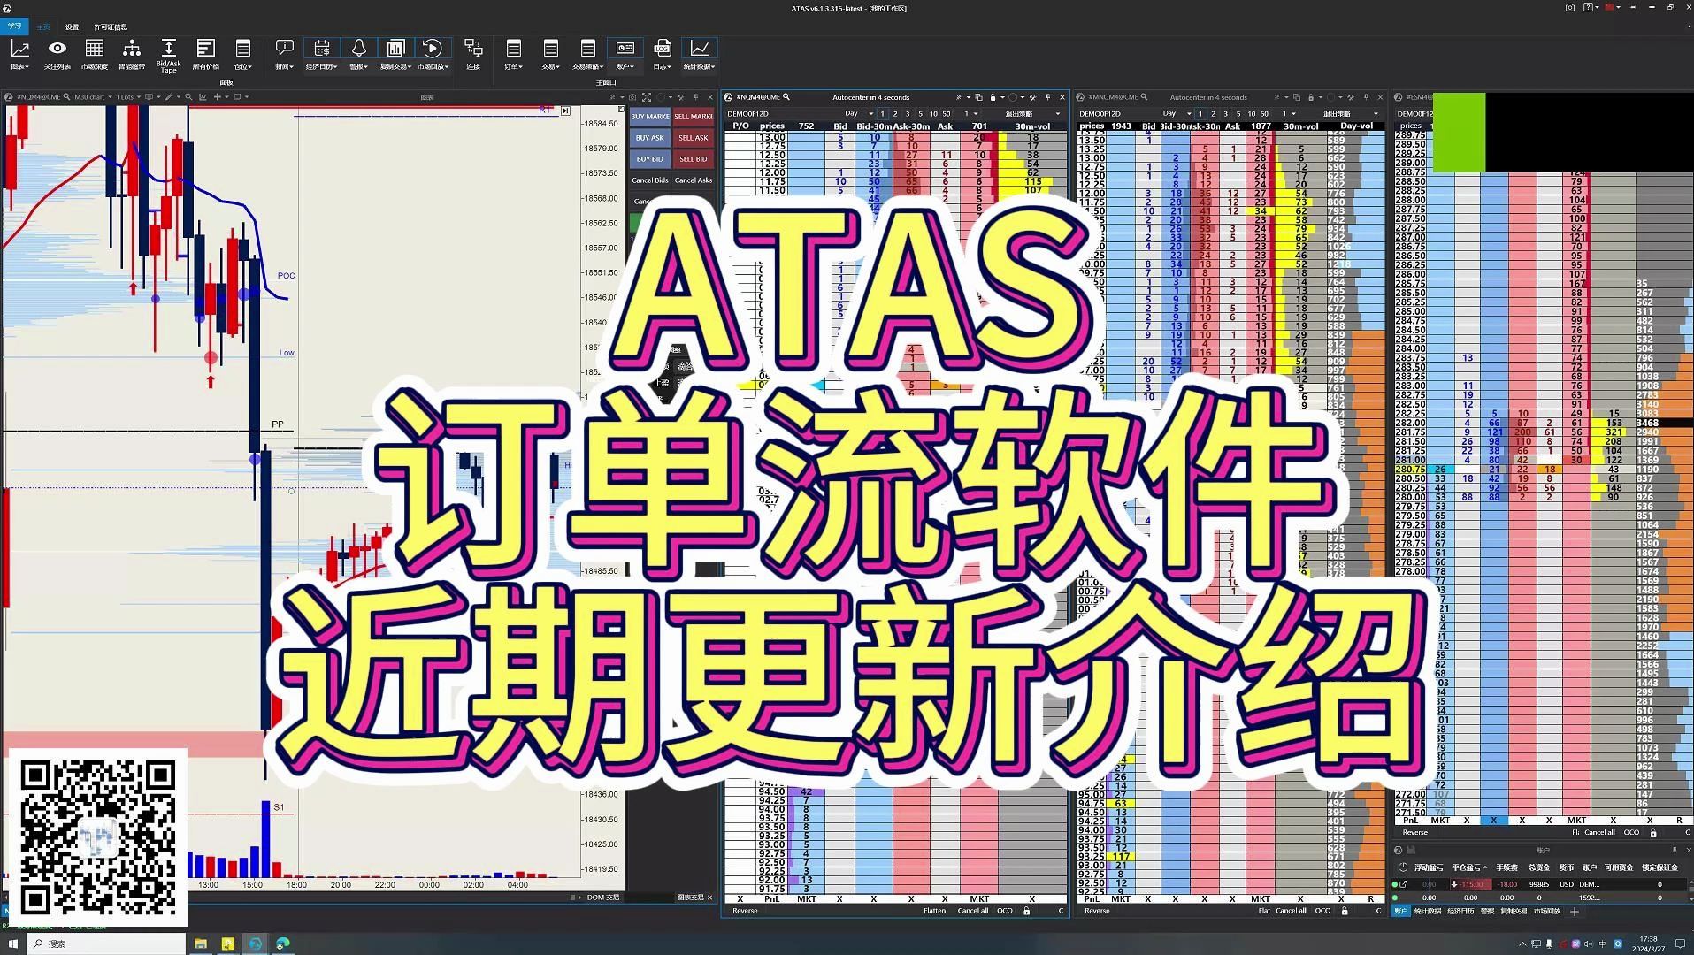Click search icon beside #MNQM4@CME in DOM panel

1144,97
